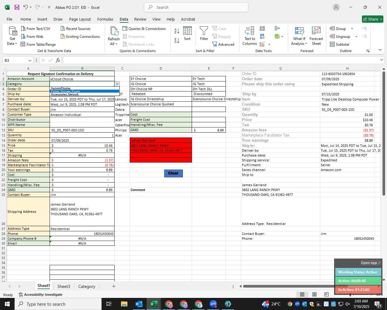Open the Name Box dropdown arrow
The image size is (387, 310).
tap(30, 60)
